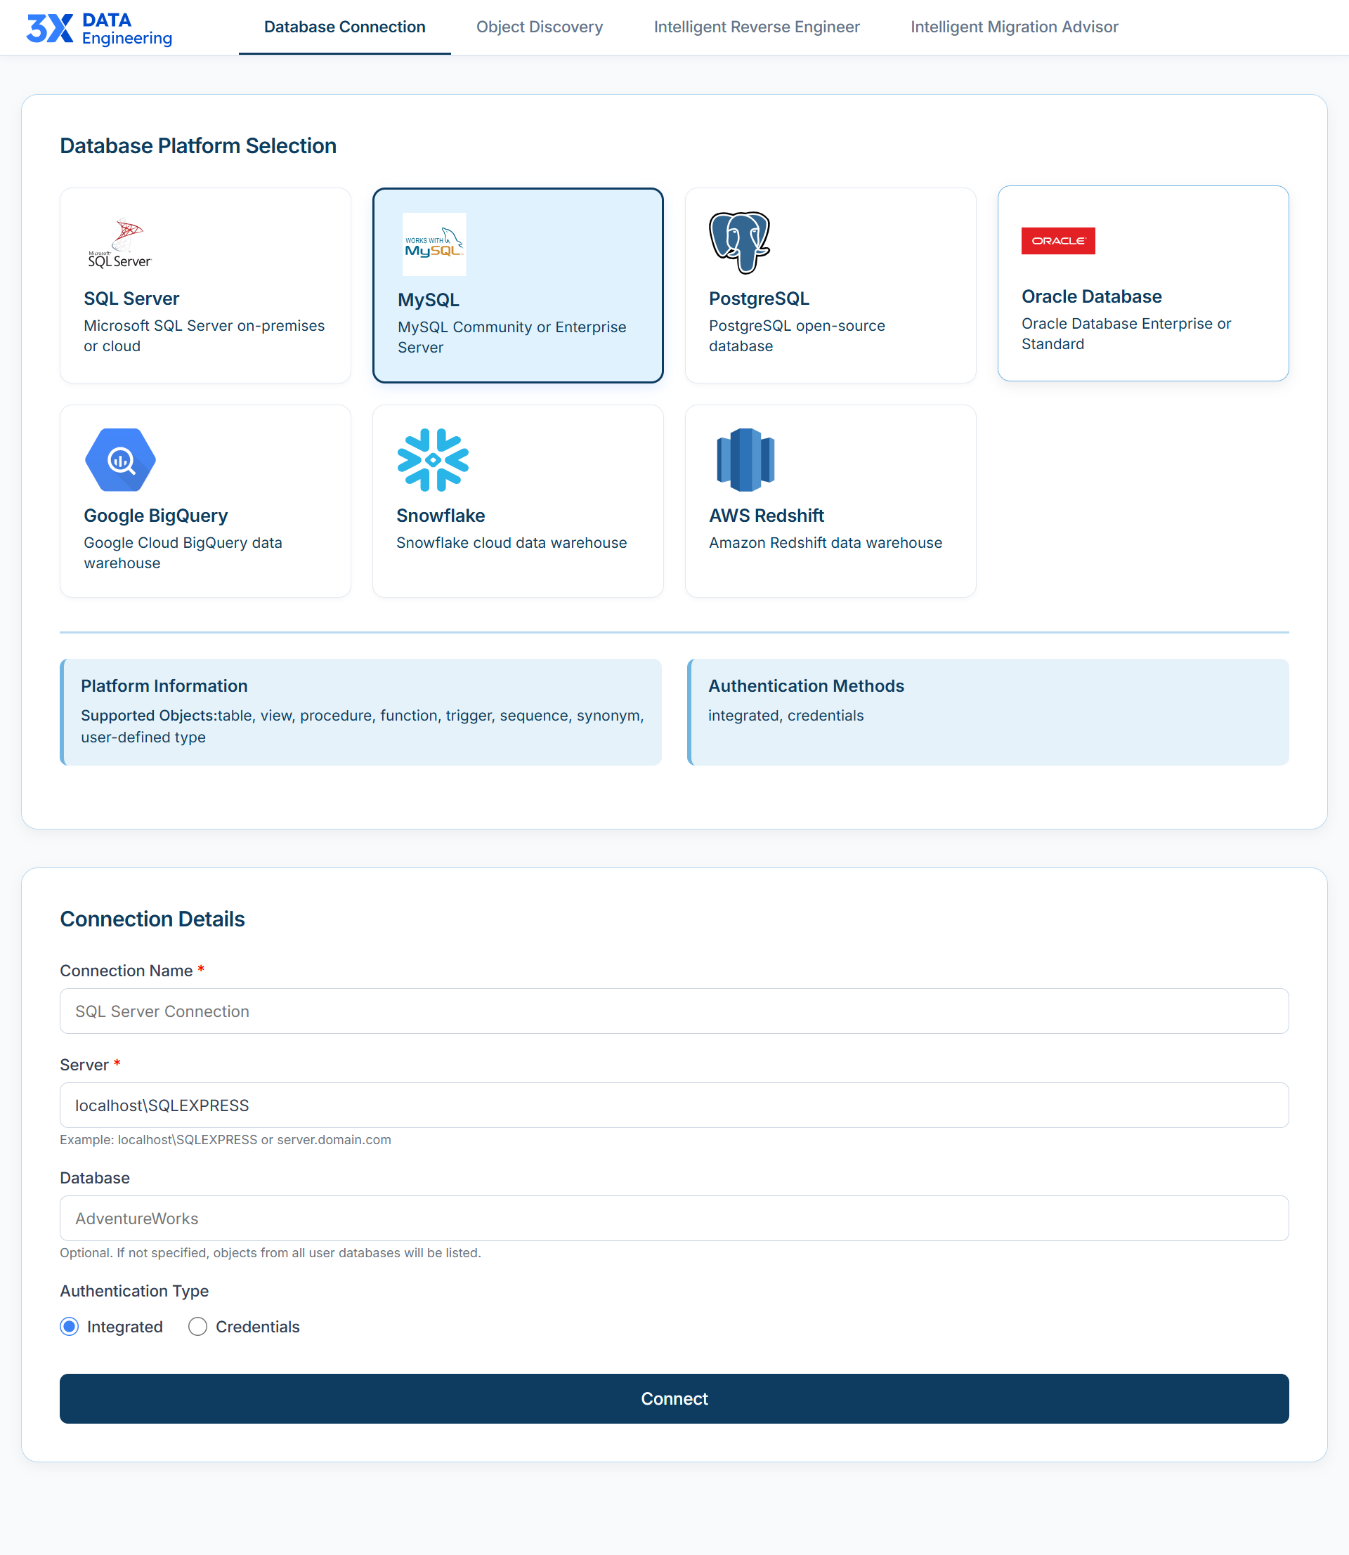Pick the Google BigQuery card title
1349x1555 pixels.
(156, 516)
